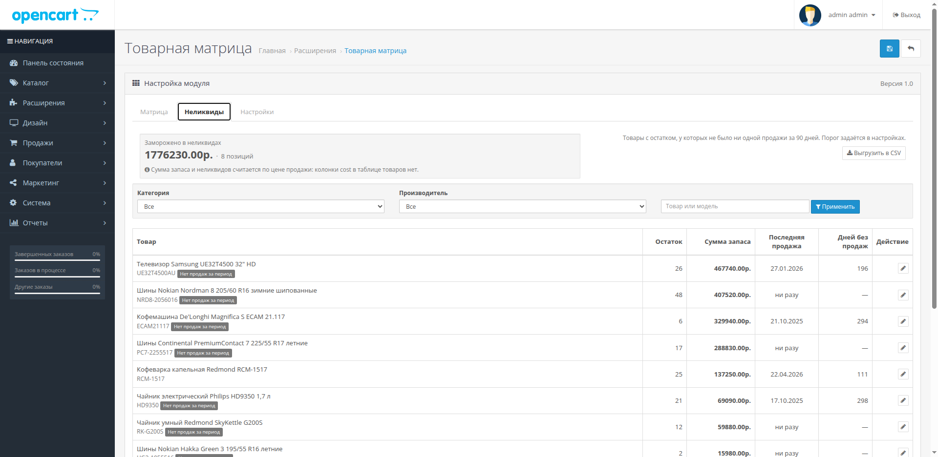Go to Главная breadcrumb link

272,51
